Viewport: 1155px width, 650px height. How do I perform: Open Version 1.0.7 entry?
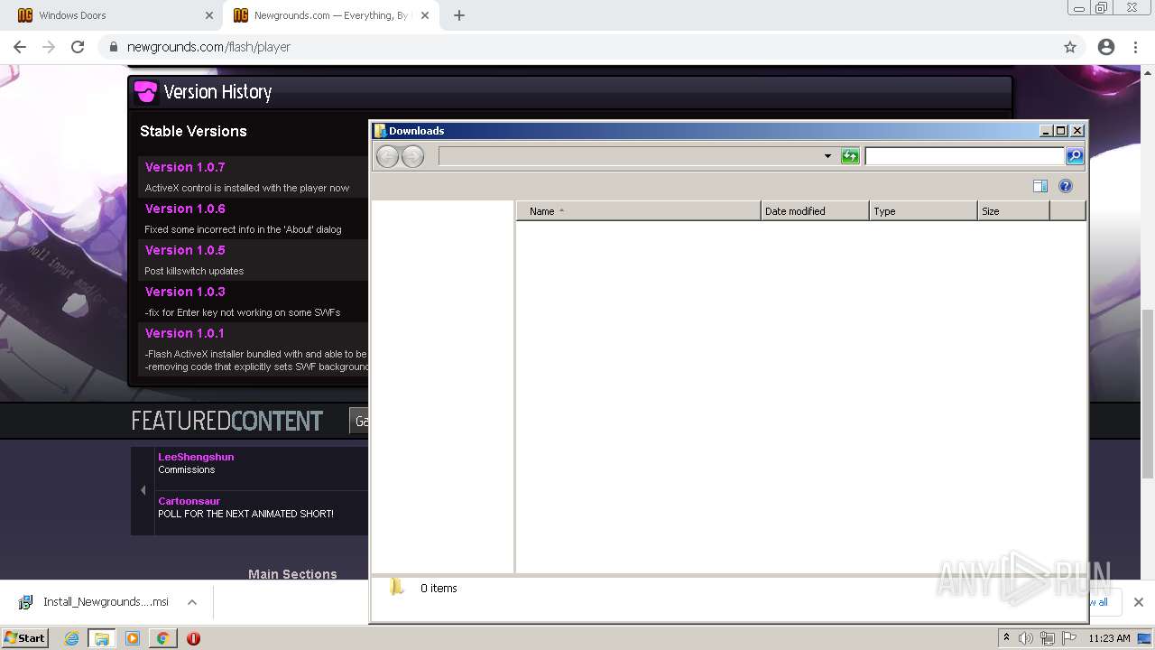(185, 167)
